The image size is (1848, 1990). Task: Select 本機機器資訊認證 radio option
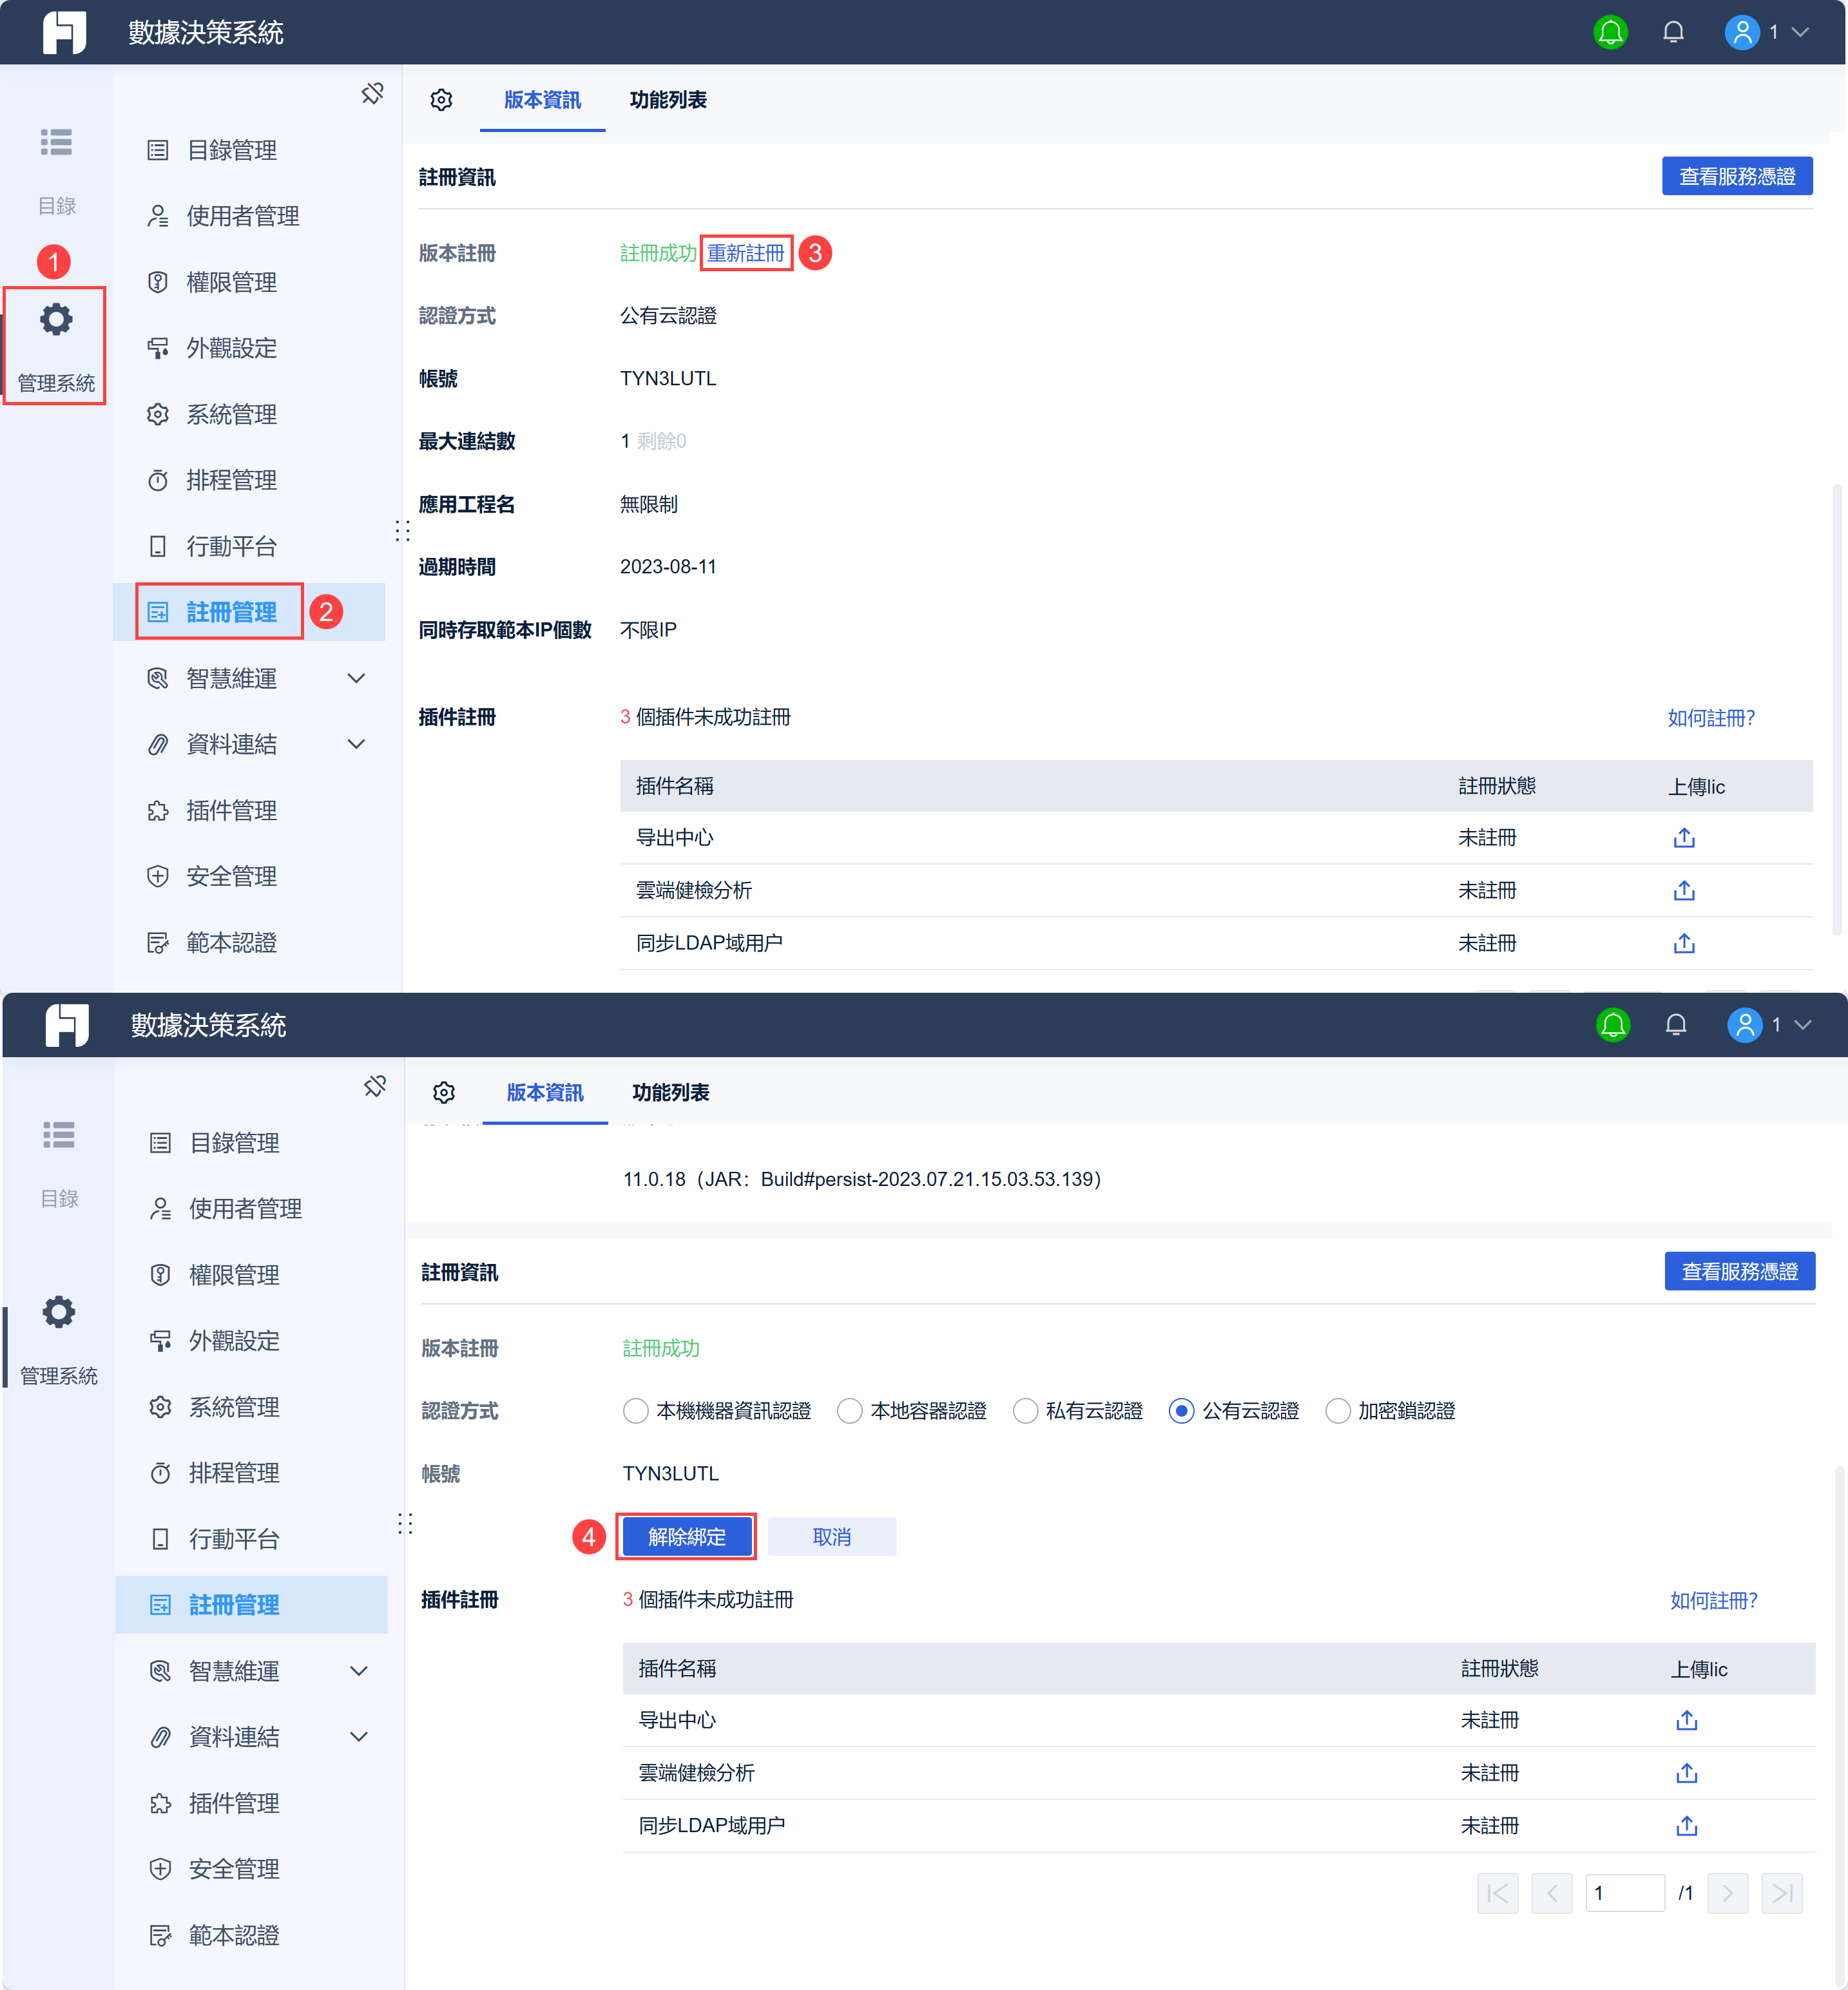tap(635, 1411)
